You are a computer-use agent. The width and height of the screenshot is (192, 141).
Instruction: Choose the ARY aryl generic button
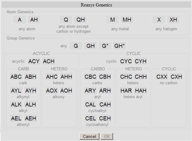[90, 91]
